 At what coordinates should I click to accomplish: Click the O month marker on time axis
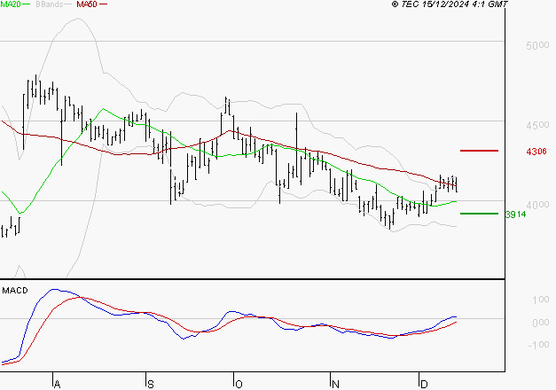pos(239,385)
